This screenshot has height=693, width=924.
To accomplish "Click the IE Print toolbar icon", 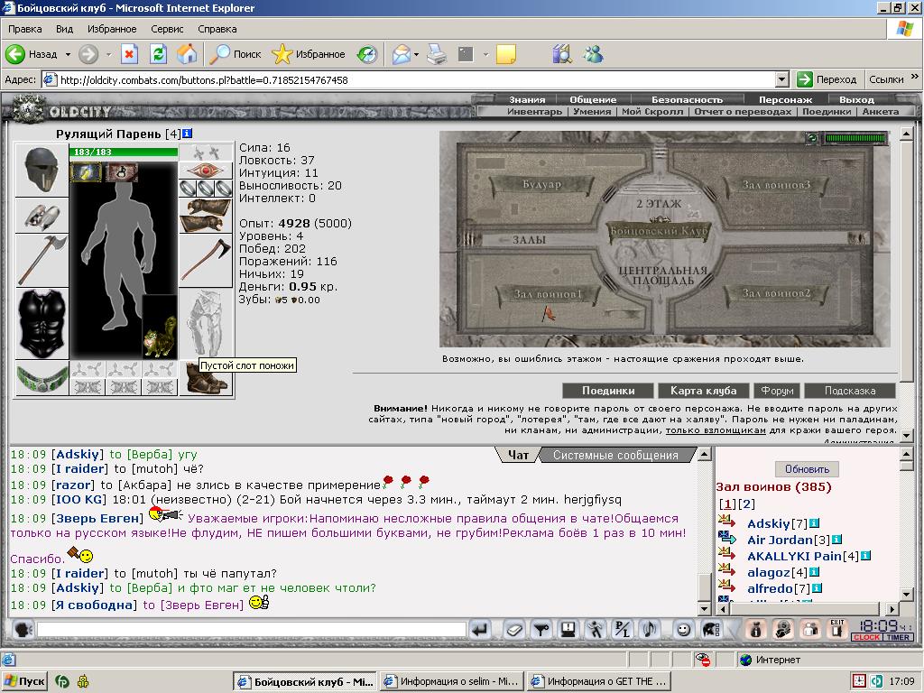I will pos(437,54).
